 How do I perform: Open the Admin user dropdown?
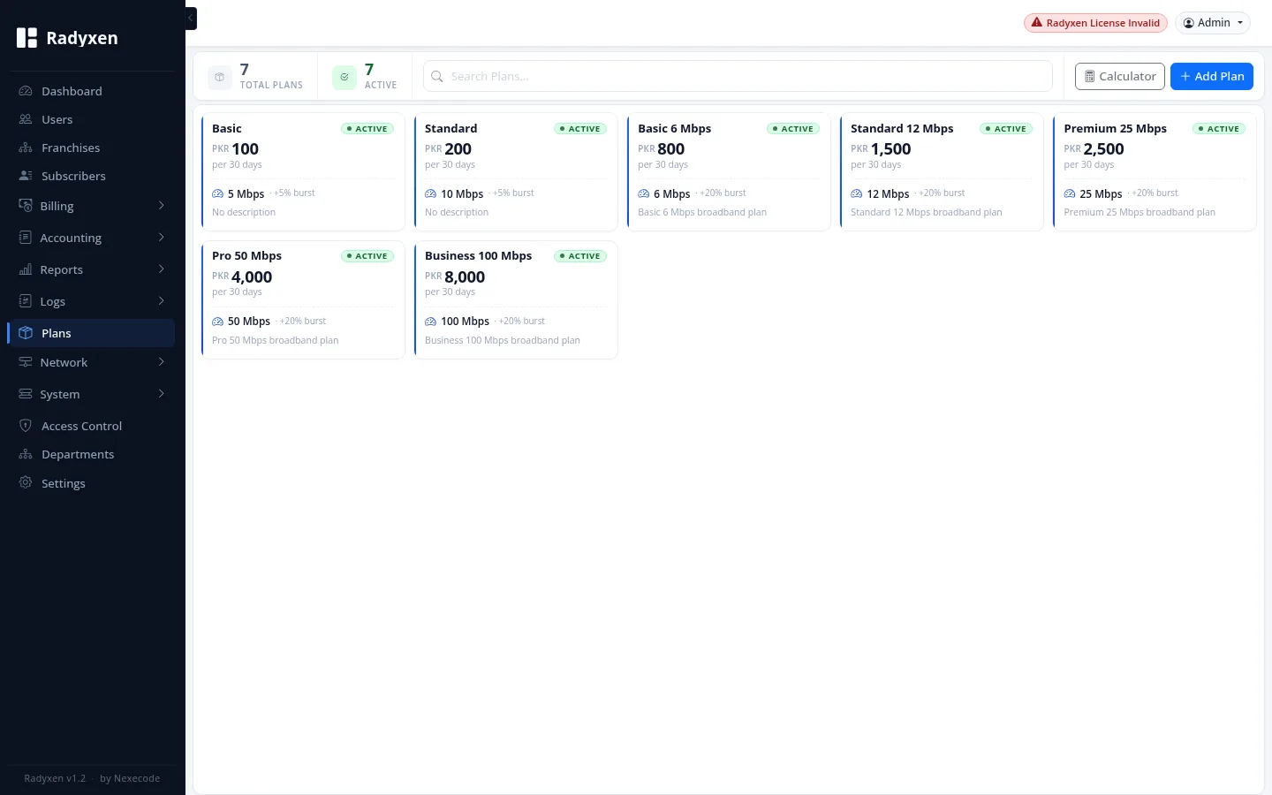coord(1213,23)
